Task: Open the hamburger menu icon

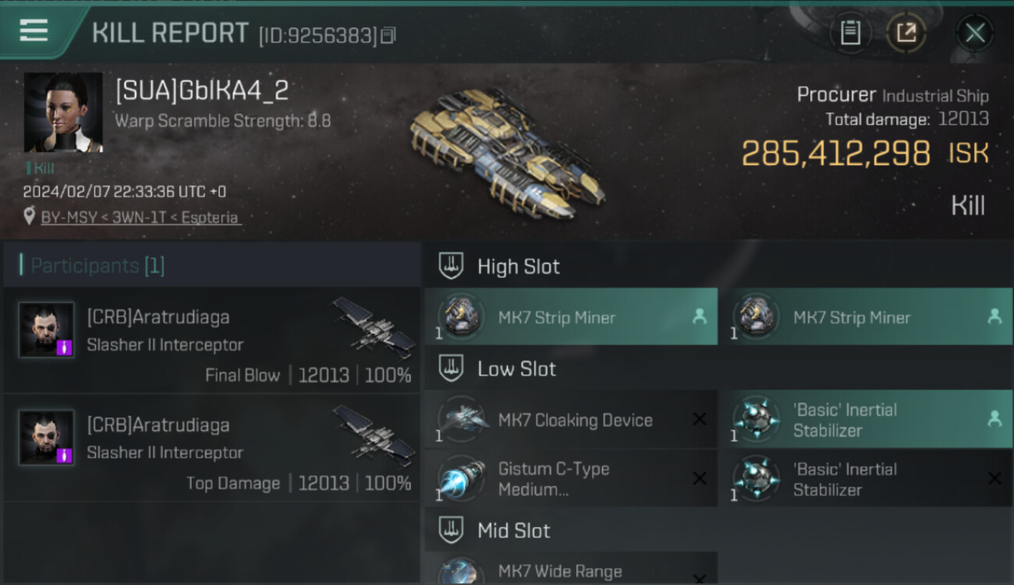Action: [x=34, y=30]
